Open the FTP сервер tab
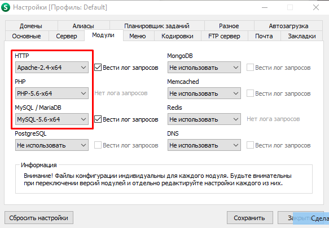The width and height of the screenshot is (329, 228). click(x=224, y=36)
